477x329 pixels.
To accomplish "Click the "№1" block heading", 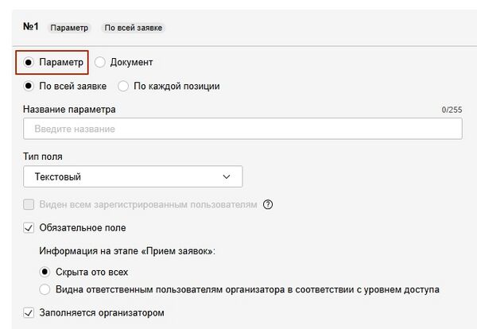I will (x=32, y=27).
